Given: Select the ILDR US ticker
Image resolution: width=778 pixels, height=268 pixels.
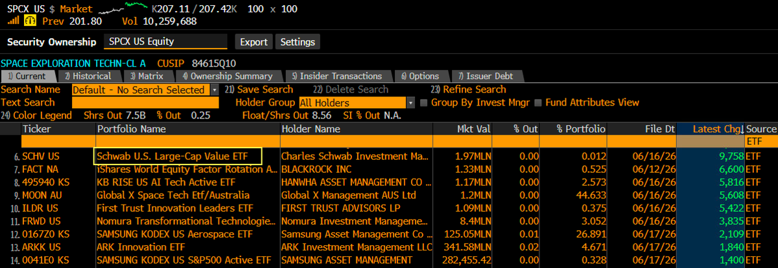Looking at the screenshot, I should (40, 208).
